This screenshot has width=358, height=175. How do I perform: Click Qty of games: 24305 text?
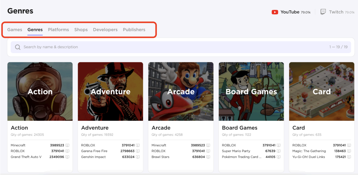pyautogui.click(x=27, y=135)
